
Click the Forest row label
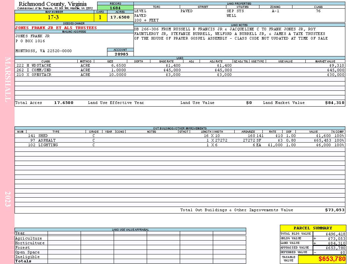pos(22,247)
